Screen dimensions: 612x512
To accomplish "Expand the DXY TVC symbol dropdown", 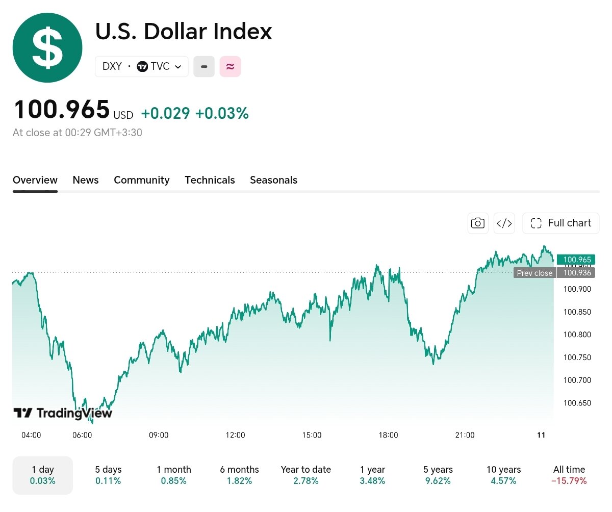I will 142,66.
